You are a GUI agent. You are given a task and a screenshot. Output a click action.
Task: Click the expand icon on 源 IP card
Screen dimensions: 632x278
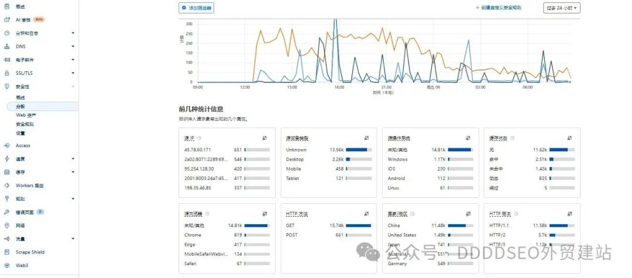[x=265, y=138]
